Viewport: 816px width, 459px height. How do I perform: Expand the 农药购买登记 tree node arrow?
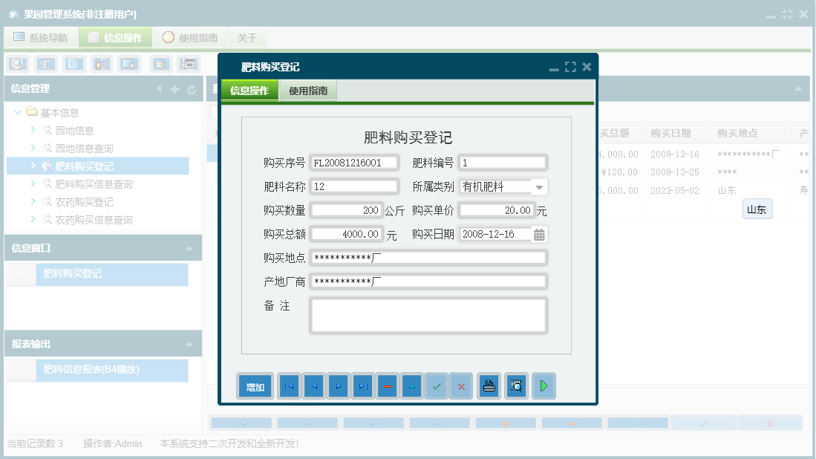click(x=33, y=201)
